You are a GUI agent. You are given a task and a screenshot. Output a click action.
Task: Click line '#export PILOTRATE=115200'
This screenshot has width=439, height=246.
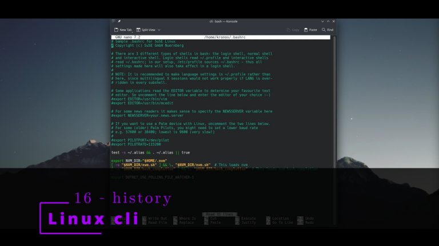pyautogui.click(x=136, y=144)
